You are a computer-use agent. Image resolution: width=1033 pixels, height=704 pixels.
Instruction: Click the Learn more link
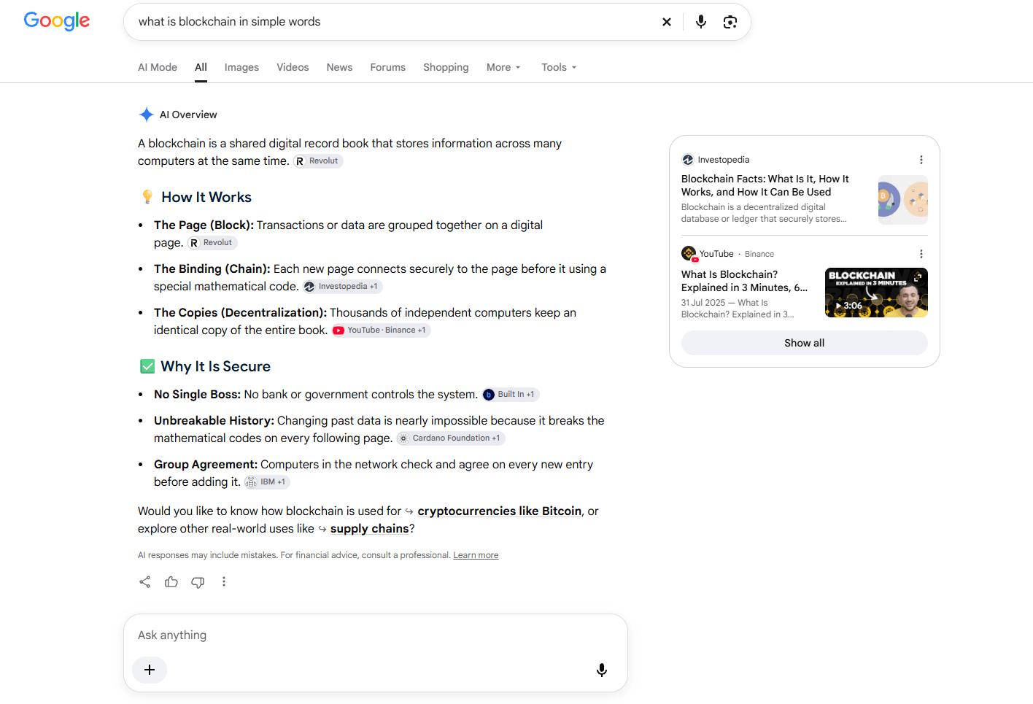click(x=476, y=555)
